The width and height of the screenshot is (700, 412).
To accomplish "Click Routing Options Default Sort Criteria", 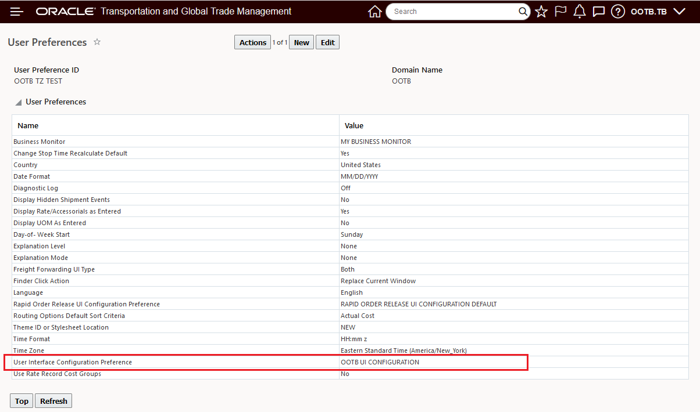I will (x=69, y=316).
